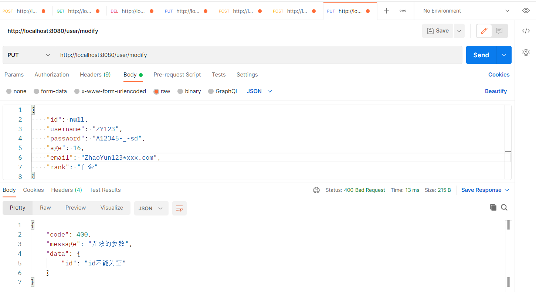Open the comments mode icon

pos(499,31)
